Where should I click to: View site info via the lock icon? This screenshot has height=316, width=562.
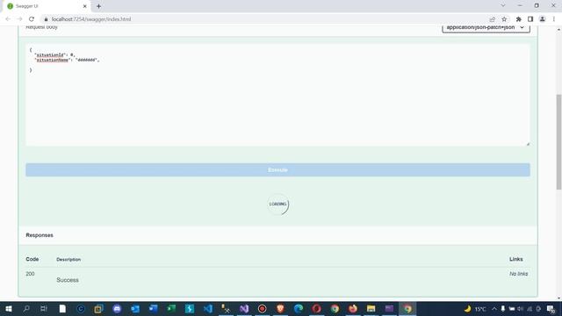[x=46, y=19]
